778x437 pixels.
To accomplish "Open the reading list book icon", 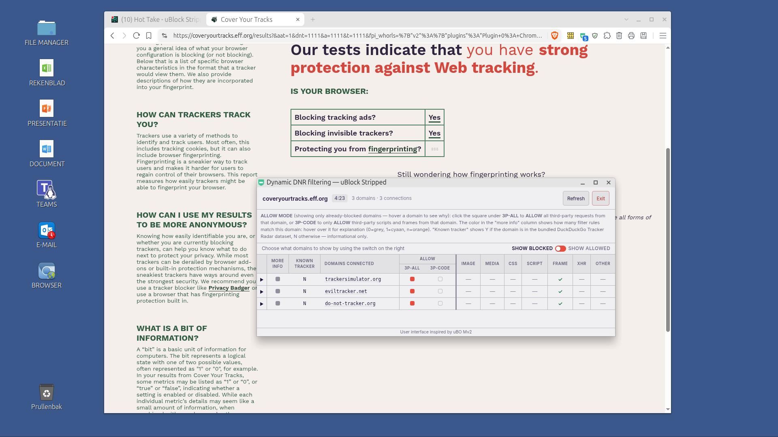I will 643,36.
